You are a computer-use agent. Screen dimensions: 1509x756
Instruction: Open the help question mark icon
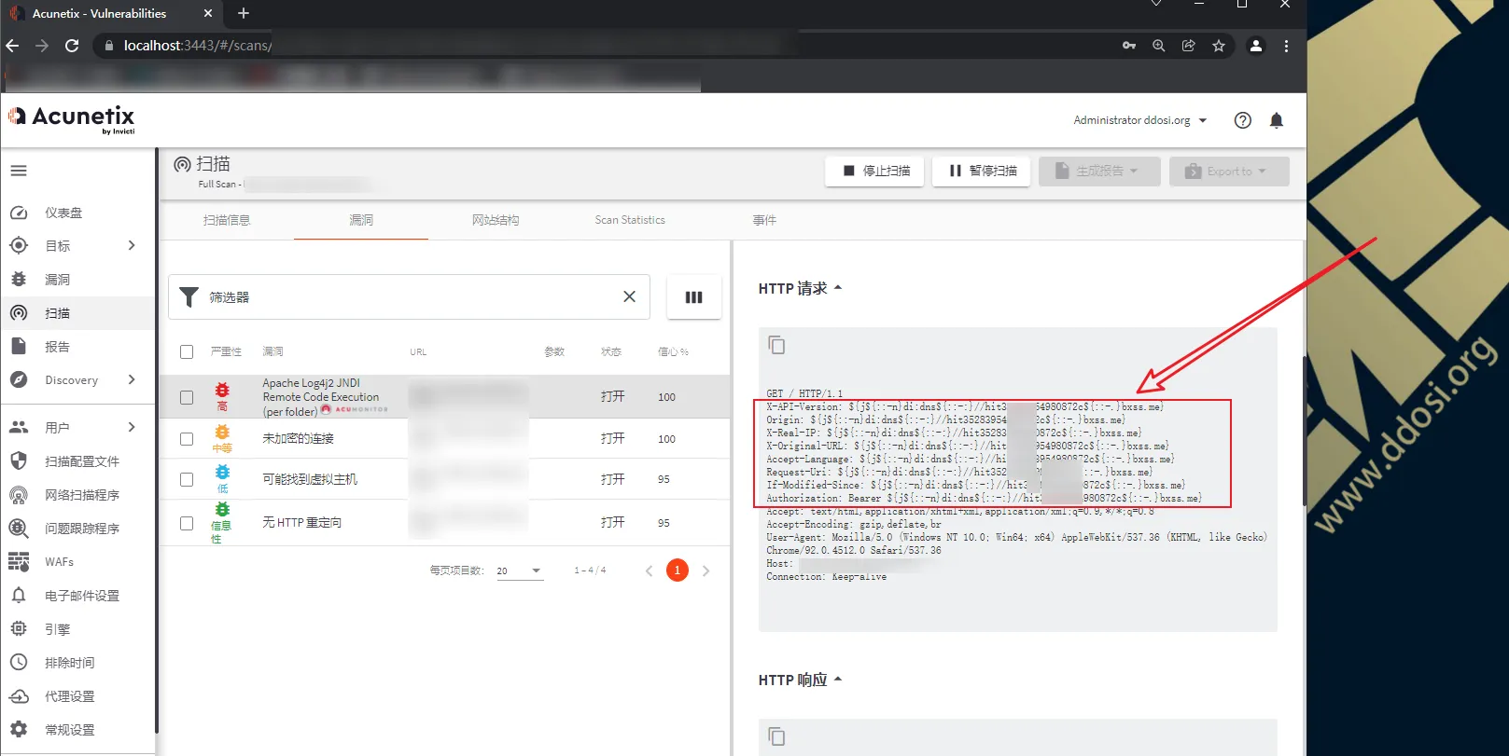click(1242, 120)
